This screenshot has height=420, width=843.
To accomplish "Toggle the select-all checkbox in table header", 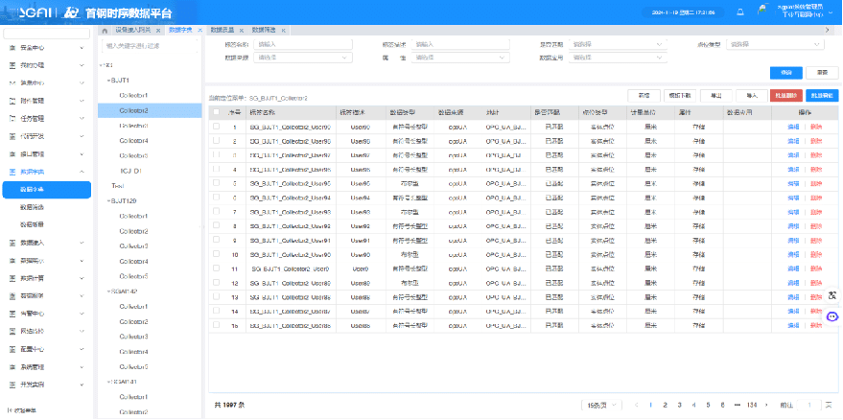I will tap(217, 112).
